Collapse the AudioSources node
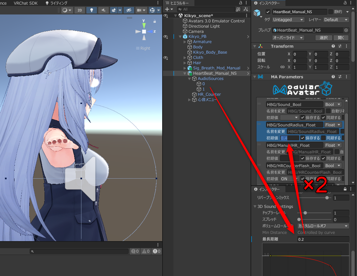The width and height of the screenshot is (357, 276). pos(189,79)
